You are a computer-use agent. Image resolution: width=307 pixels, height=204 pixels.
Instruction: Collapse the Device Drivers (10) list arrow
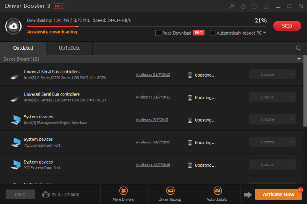coord(299,59)
